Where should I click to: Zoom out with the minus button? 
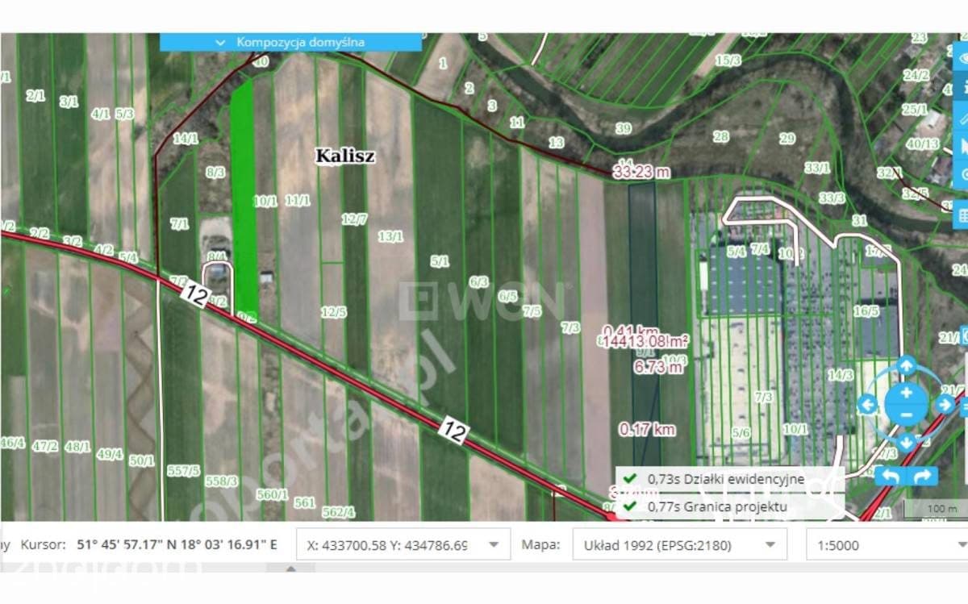point(906,414)
